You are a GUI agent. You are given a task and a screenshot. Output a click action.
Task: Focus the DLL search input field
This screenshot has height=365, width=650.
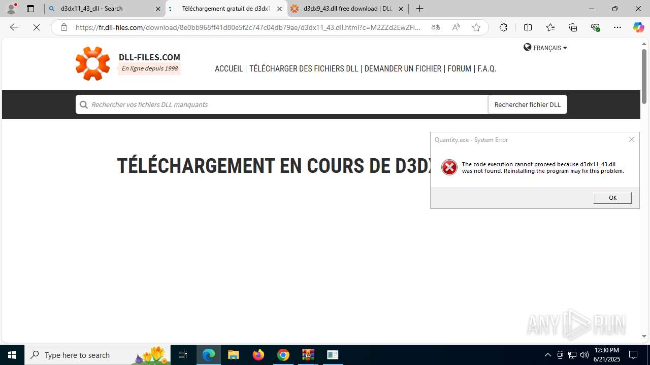click(281, 104)
